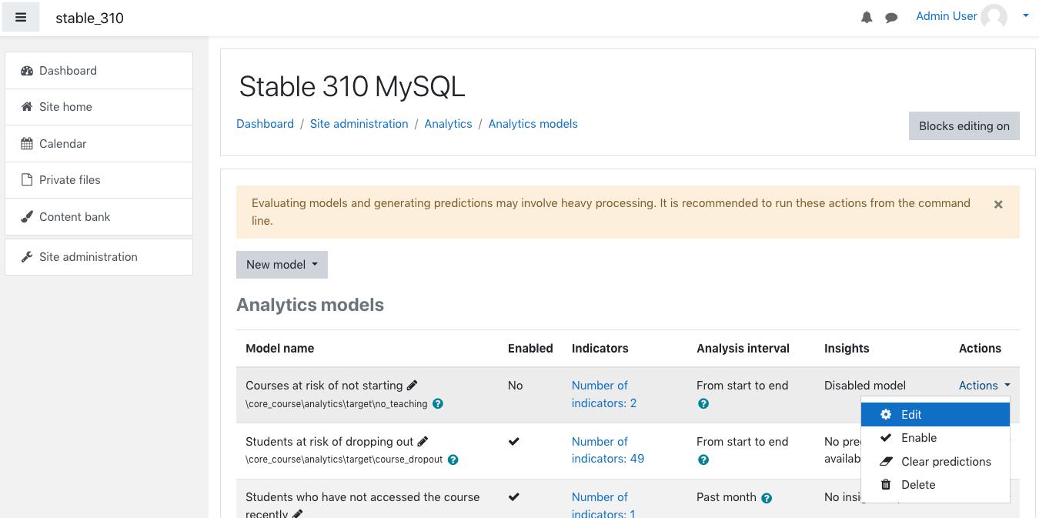The height and width of the screenshot is (518, 1039).
Task: Open Site administration in sidebar
Action: pos(99,257)
